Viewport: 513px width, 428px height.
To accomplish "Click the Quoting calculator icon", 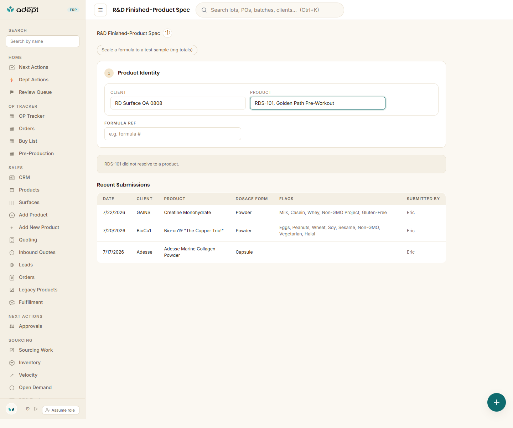I will tap(12, 240).
